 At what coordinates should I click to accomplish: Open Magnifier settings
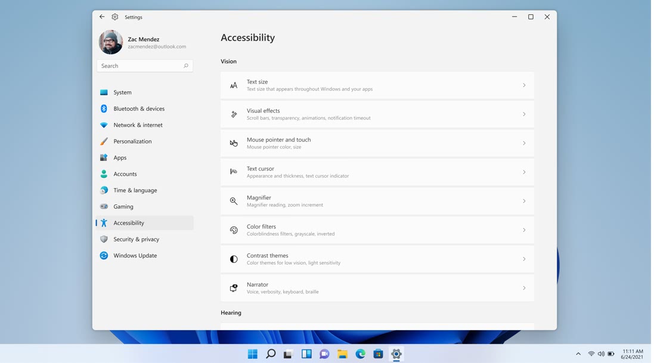[x=377, y=201]
